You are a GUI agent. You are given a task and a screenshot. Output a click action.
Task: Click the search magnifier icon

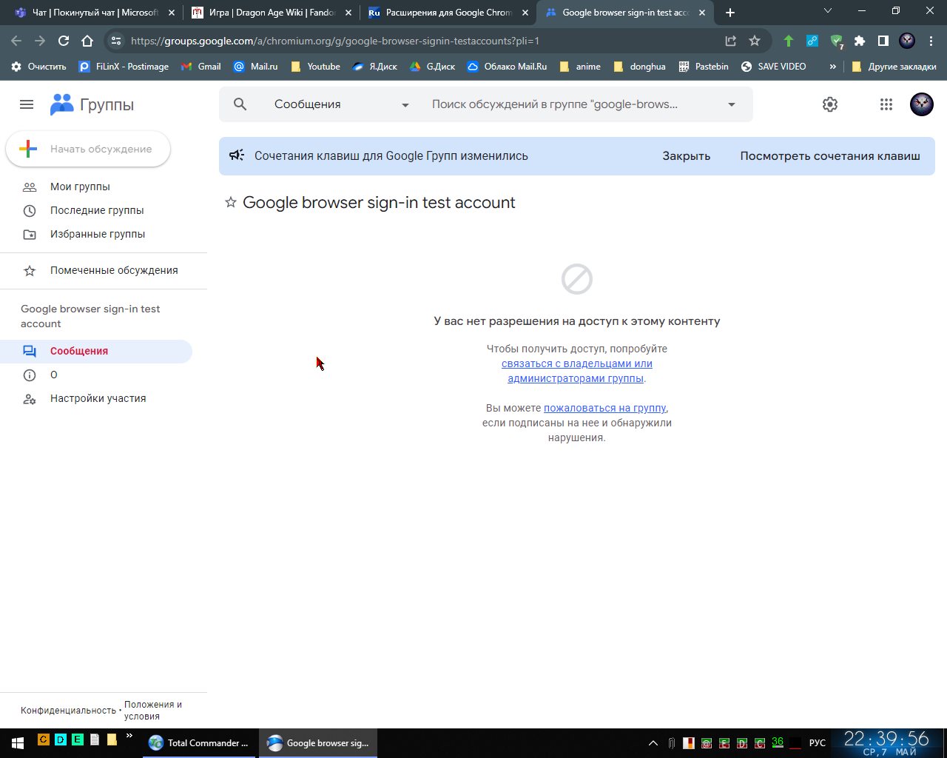pos(240,104)
